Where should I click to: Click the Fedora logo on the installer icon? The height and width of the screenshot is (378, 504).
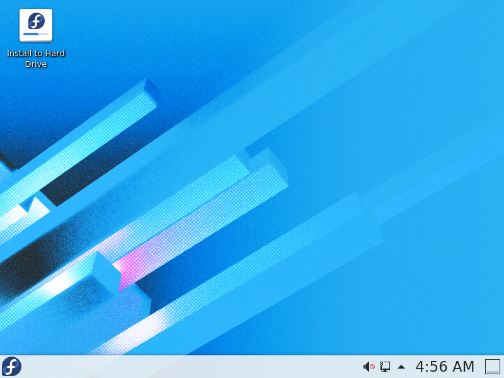point(37,21)
